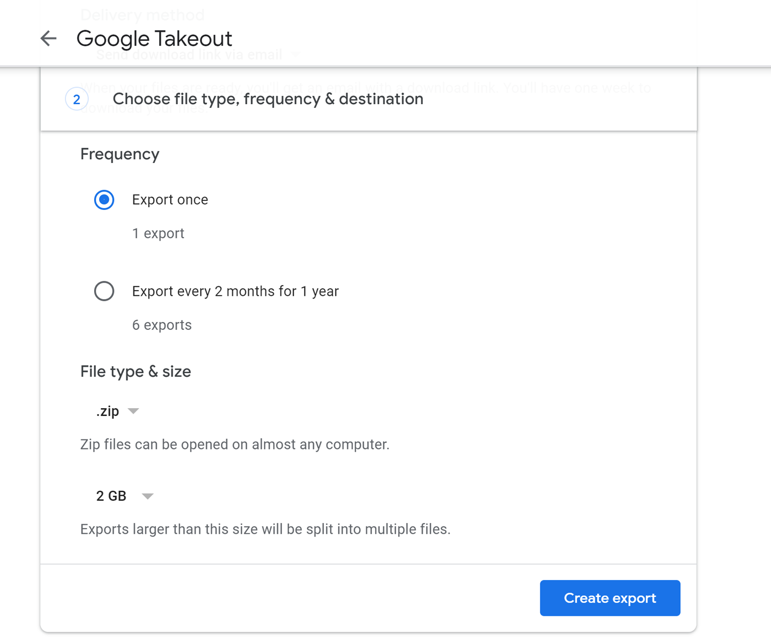771x640 pixels.
Task: Click the Google Takeout page title
Action: pyautogui.click(x=154, y=39)
